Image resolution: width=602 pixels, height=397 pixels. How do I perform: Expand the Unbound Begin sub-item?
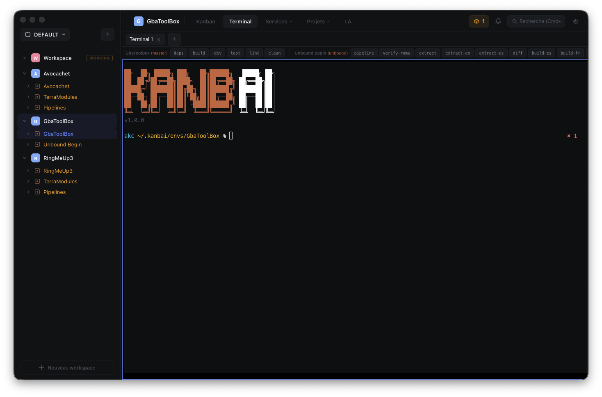tap(28, 144)
